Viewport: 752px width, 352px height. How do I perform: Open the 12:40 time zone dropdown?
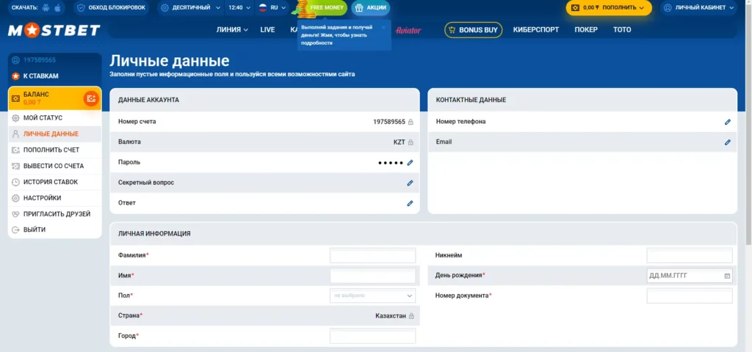click(238, 7)
